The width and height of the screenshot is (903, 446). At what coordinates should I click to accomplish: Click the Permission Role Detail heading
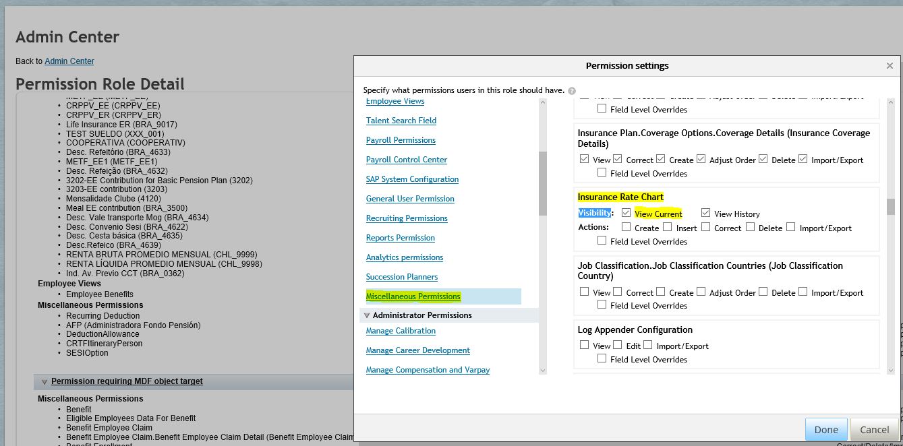click(x=100, y=84)
